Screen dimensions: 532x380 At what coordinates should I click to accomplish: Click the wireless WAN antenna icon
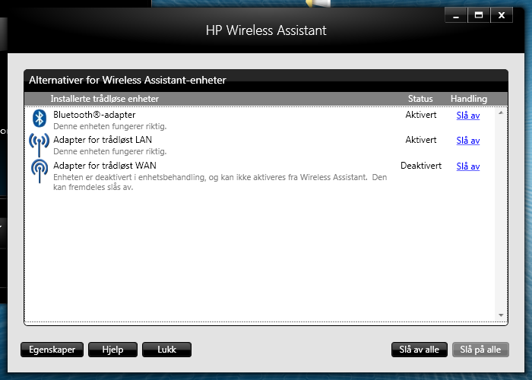click(x=40, y=171)
